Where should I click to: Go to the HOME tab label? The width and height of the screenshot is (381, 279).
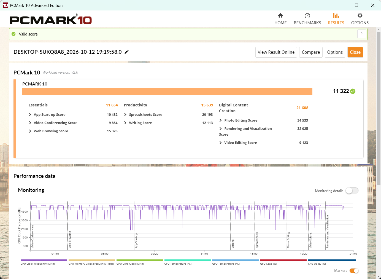280,23
